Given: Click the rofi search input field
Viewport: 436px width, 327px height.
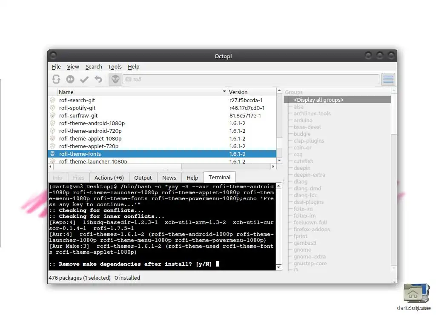Looking at the screenshot, I should [x=251, y=79].
